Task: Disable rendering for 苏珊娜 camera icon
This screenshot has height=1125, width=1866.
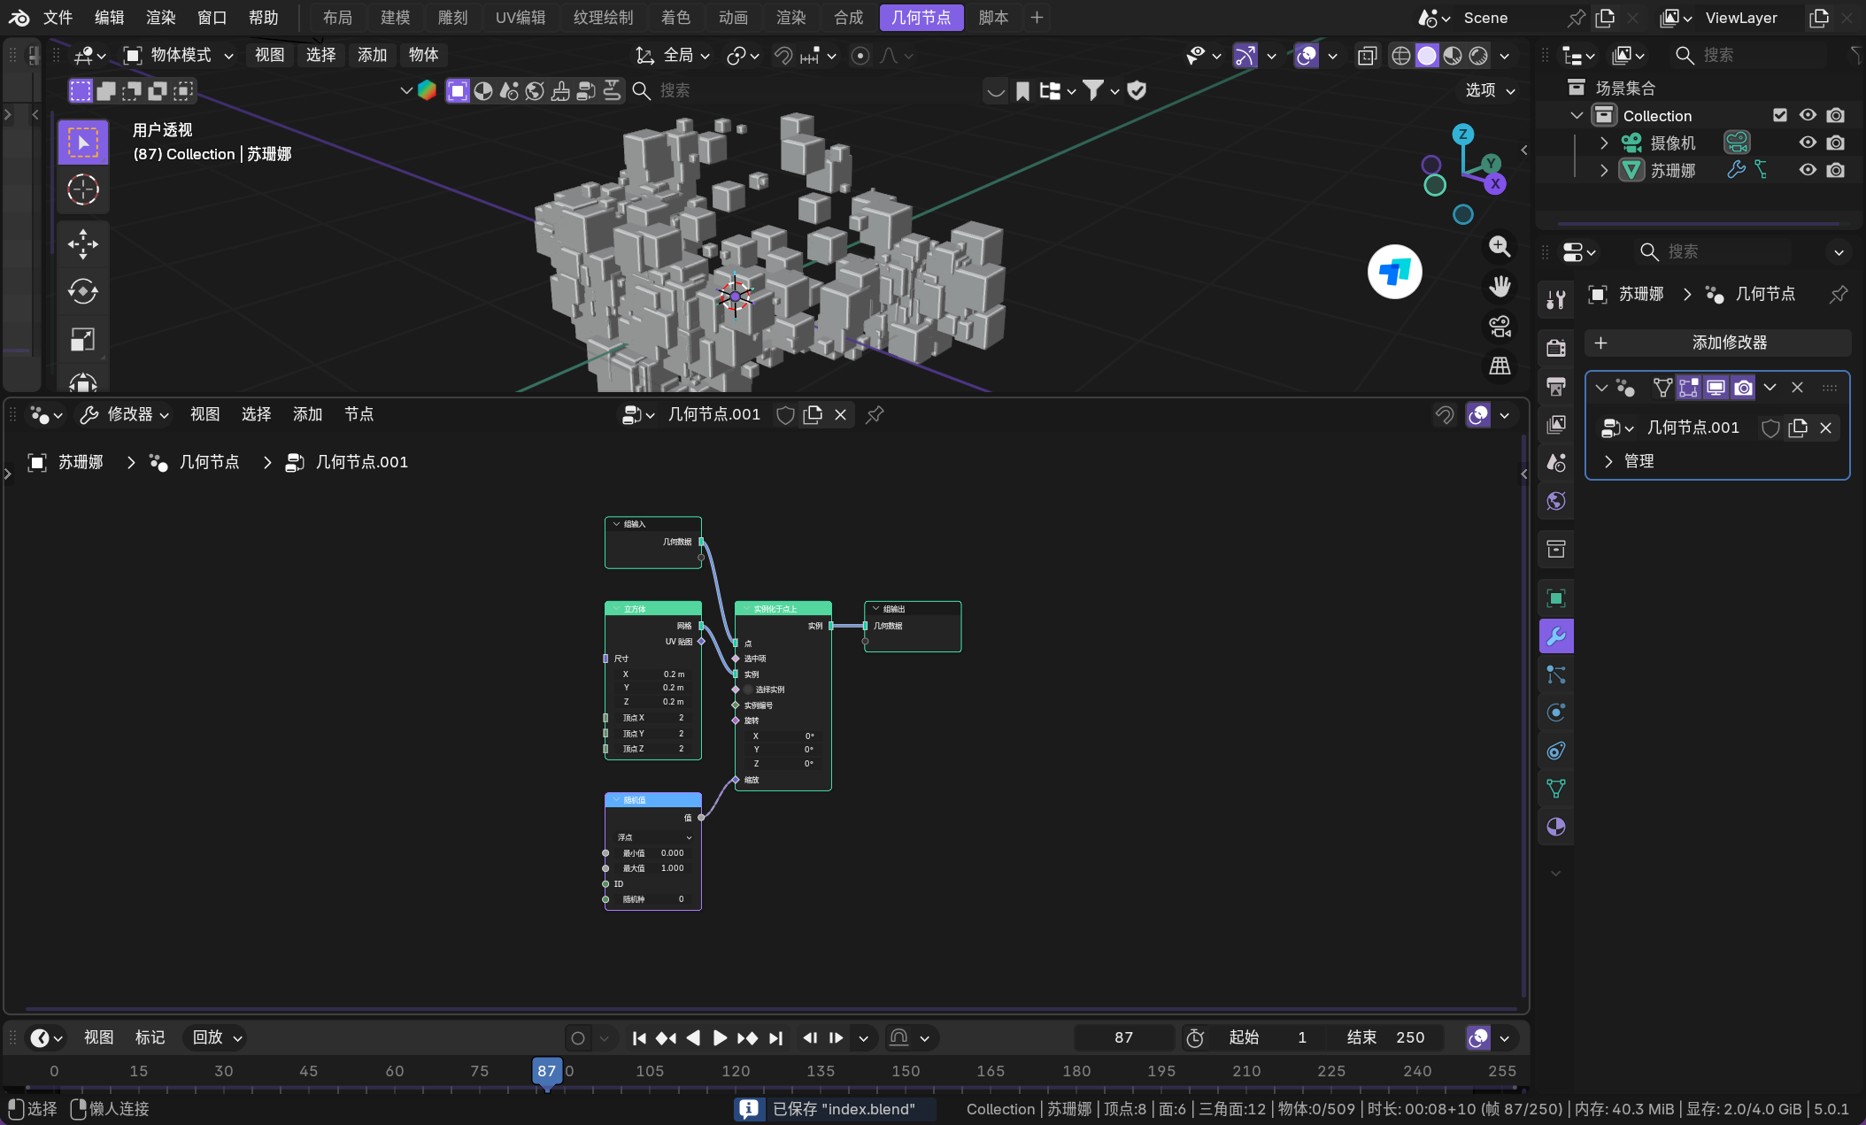Action: click(1836, 170)
